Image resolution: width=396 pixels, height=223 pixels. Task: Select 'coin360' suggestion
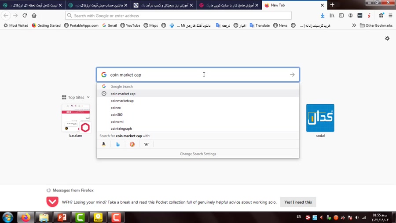coord(198,114)
